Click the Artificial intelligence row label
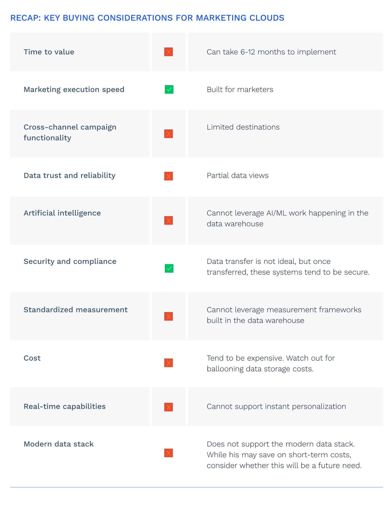 click(62, 213)
